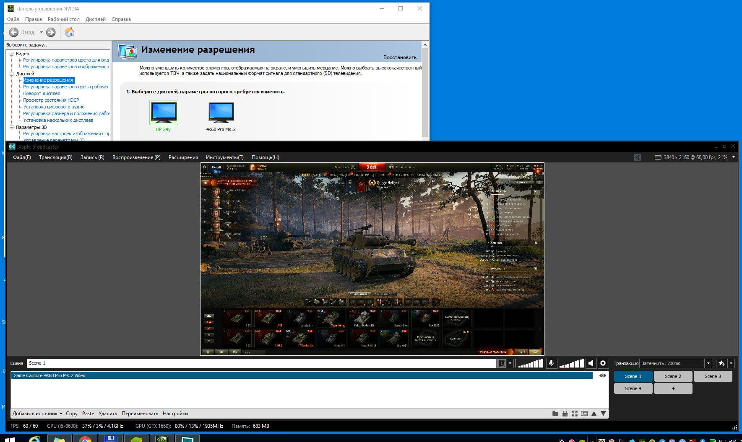Screen dimensions: 742x442
Task: Select the HP 24y display
Action: tap(164, 116)
